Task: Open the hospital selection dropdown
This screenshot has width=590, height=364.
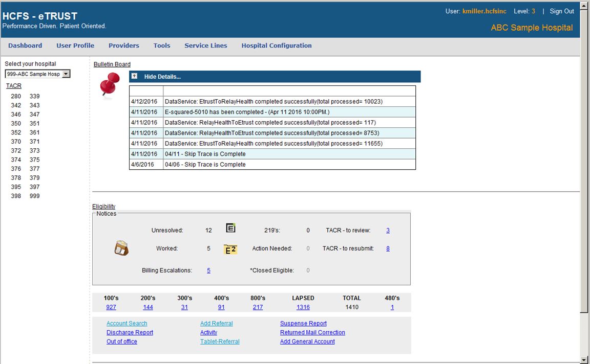Action: [66, 74]
